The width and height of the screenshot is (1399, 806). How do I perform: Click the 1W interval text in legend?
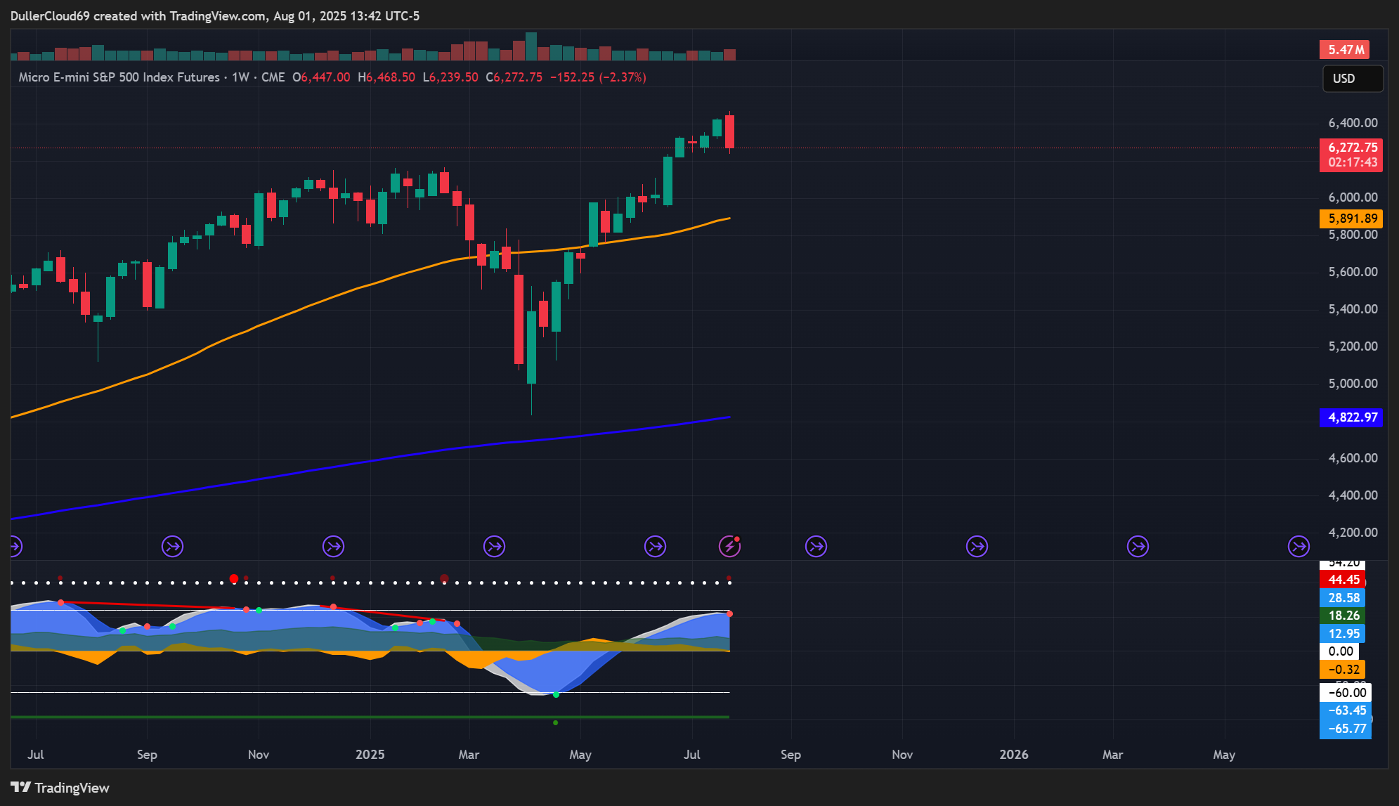coord(240,77)
